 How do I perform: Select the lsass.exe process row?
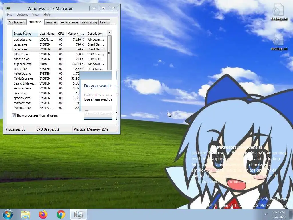tap(60, 69)
